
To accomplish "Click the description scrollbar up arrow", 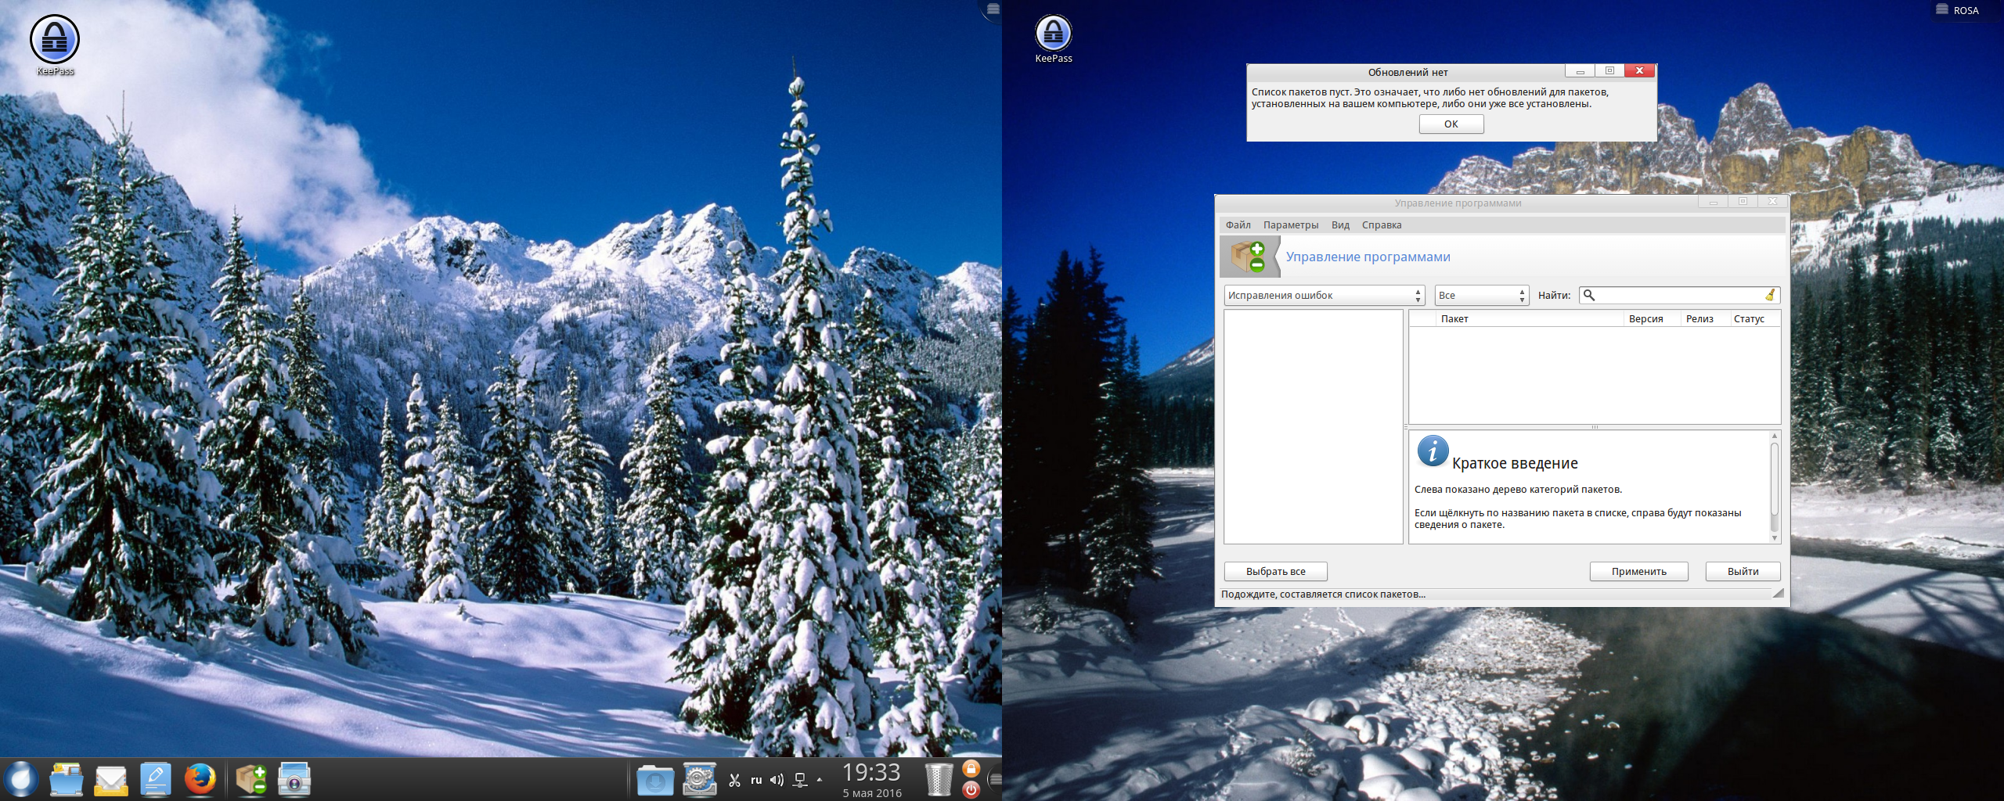I will coord(1775,436).
